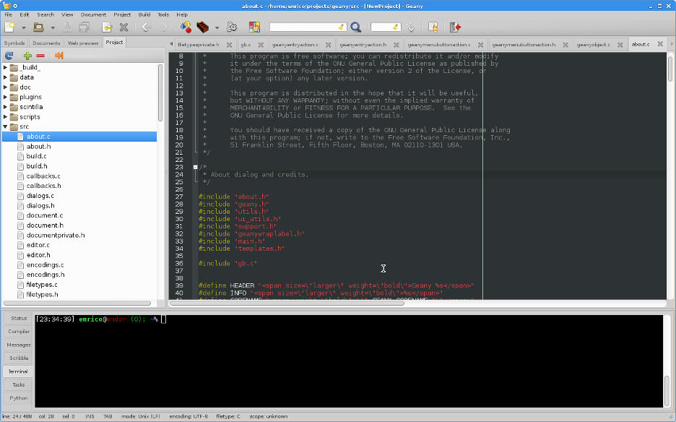Open the color chooser toolbar icon

tap(254, 27)
